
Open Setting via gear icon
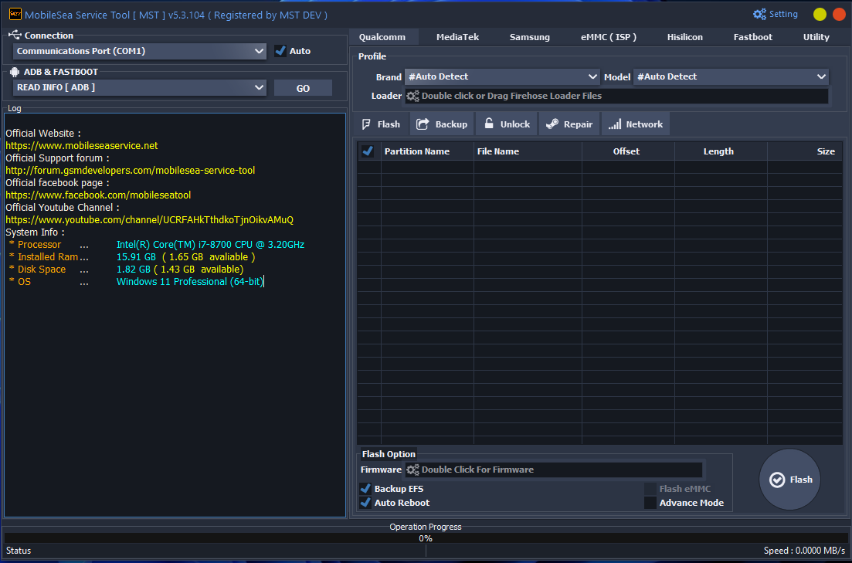759,14
